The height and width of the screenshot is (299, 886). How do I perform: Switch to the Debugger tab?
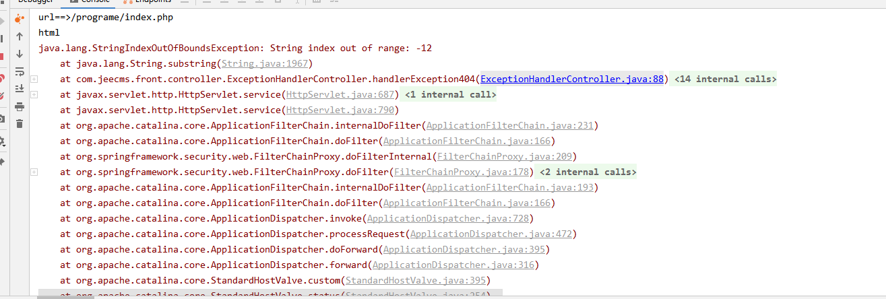coord(36,2)
